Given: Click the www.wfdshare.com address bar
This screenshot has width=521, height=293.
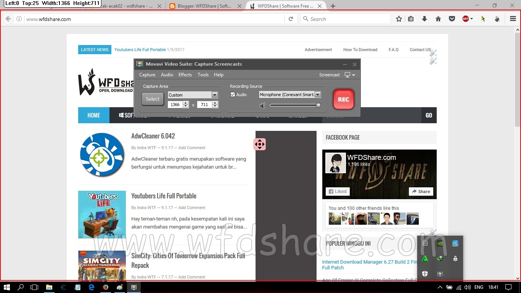Looking at the screenshot, I should 154,19.
